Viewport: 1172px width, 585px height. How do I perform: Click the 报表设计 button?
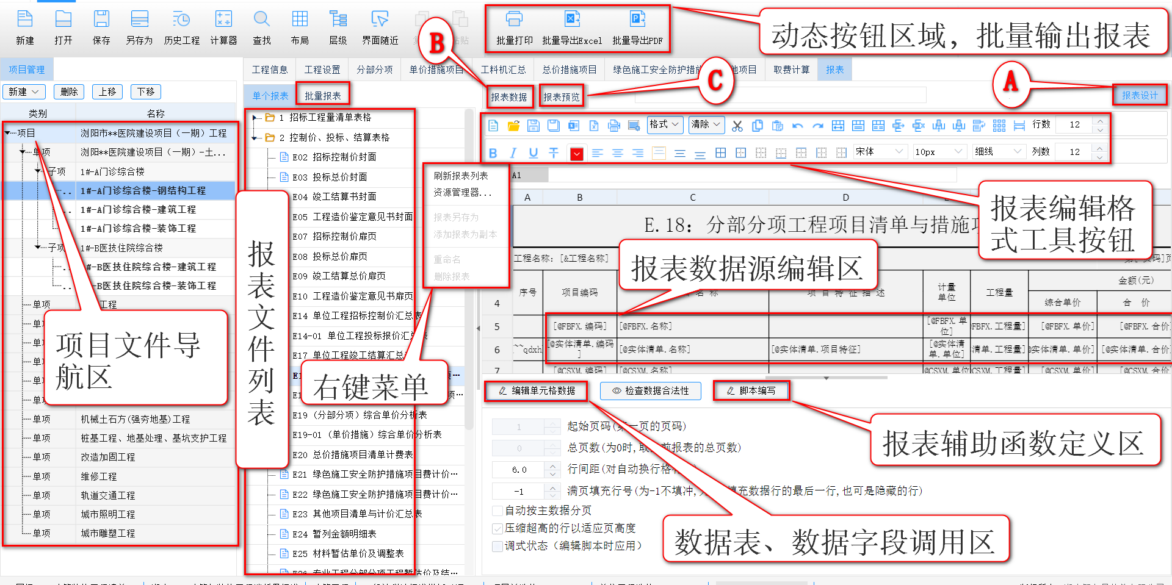[x=1140, y=95]
